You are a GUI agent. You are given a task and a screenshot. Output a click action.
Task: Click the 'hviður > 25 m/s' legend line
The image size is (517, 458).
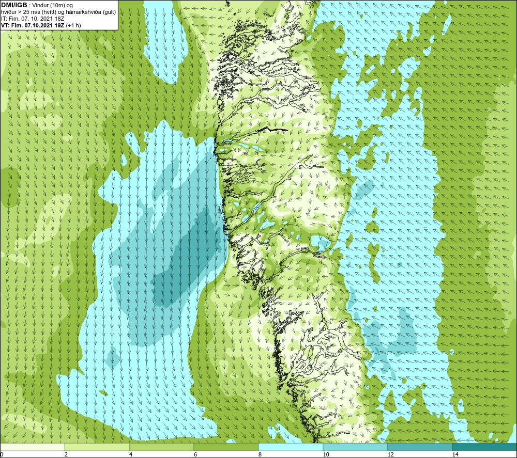point(58,12)
